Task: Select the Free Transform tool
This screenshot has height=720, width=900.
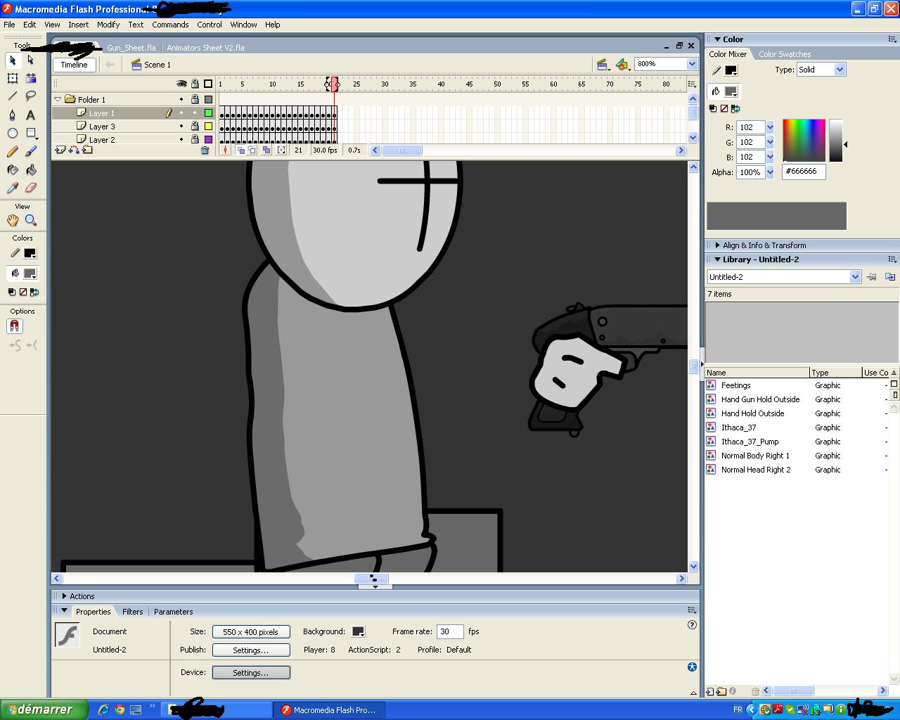Action: pyautogui.click(x=13, y=78)
